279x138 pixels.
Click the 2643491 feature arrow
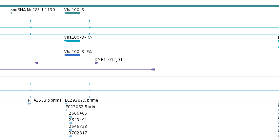coord(70,123)
